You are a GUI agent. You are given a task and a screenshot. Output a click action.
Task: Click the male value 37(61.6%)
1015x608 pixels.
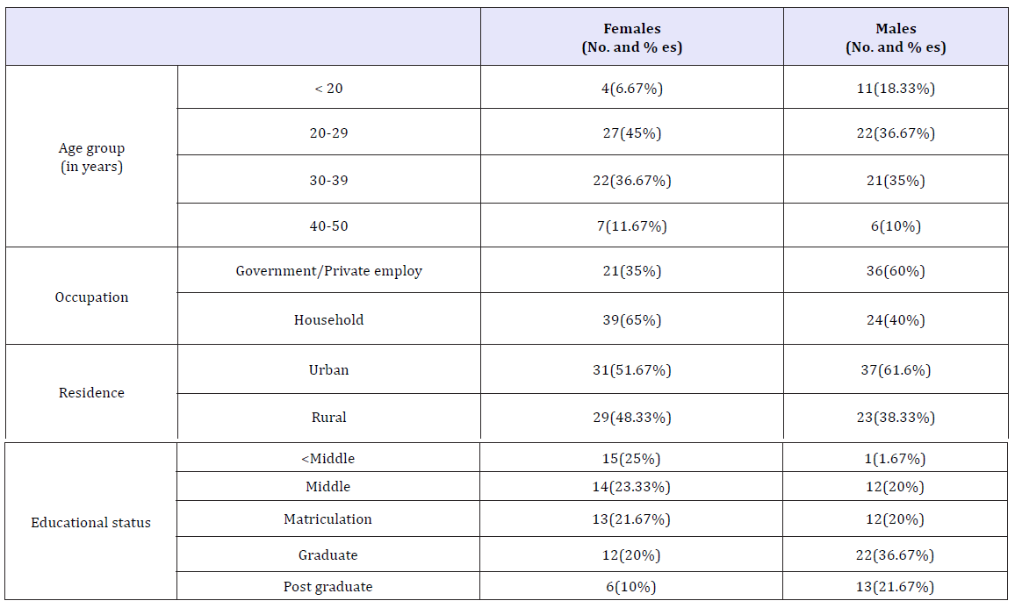click(896, 370)
